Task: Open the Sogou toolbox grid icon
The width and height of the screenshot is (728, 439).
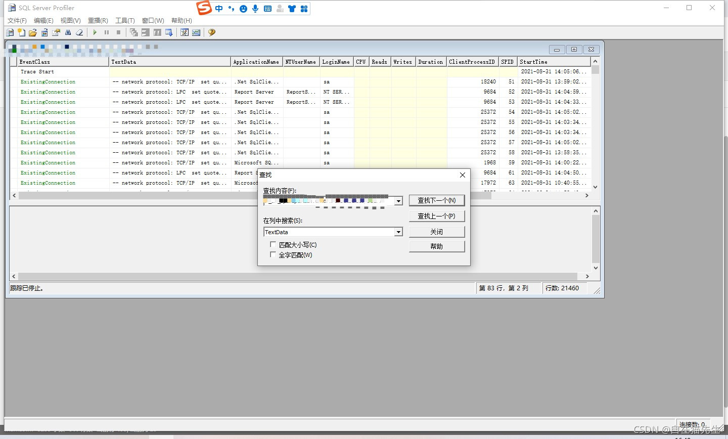Action: 304,9
